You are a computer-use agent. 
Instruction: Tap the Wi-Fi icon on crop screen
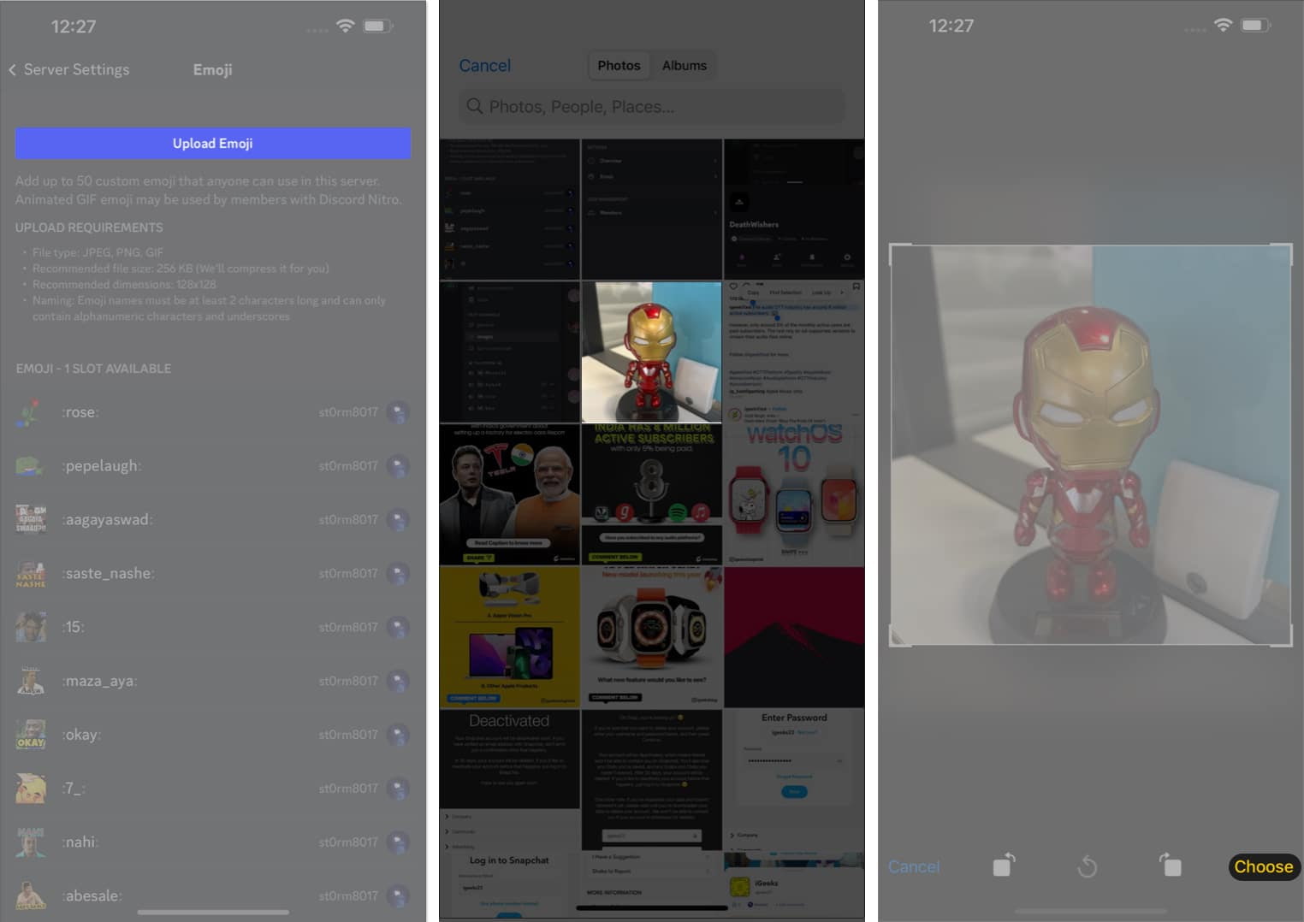tap(1223, 26)
